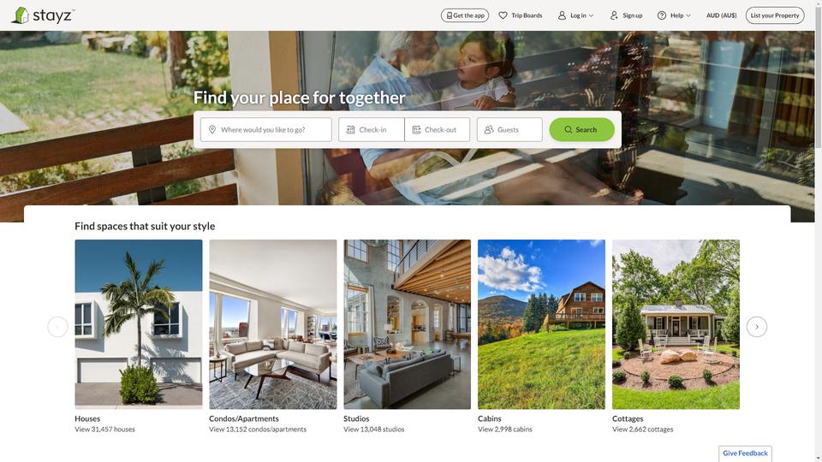The width and height of the screenshot is (822, 462).
Task: Expand the Help dropdown chevron
Action: coord(688,15)
